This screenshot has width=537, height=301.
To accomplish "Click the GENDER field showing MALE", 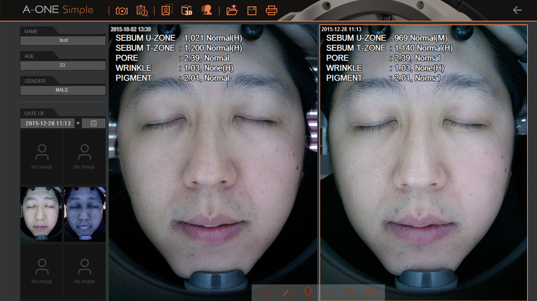I will (63, 90).
